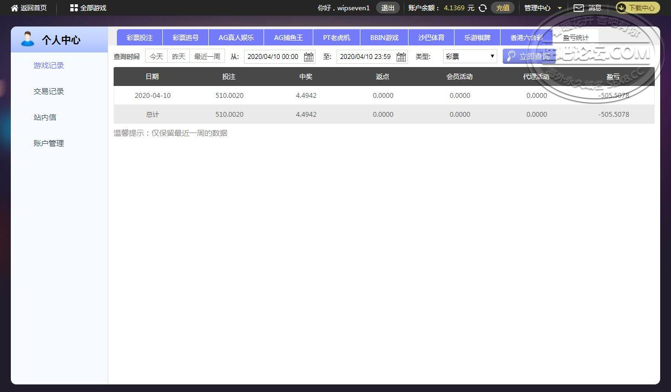Click the 2020-04-10 date cell

coord(153,96)
